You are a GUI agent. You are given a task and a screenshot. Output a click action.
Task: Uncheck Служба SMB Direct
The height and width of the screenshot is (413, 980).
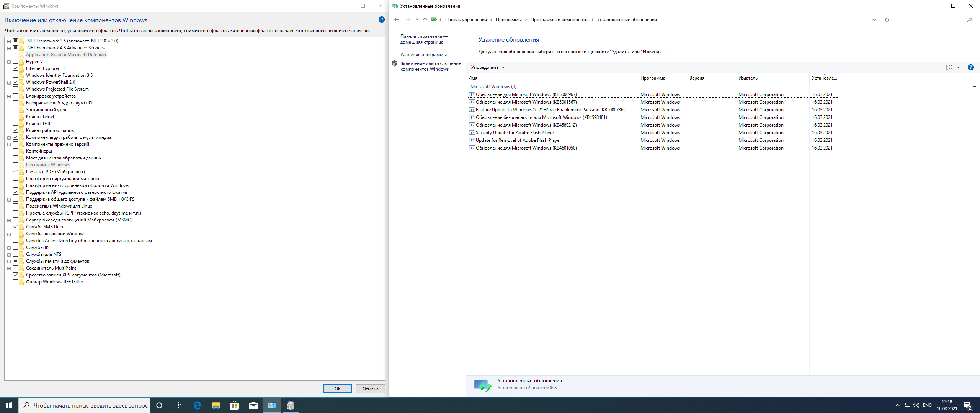pos(16,227)
